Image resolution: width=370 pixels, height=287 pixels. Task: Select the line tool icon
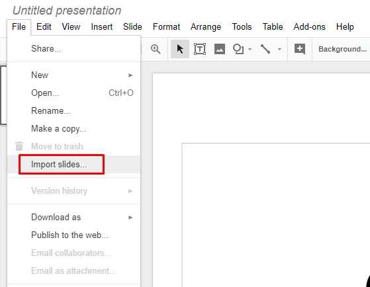click(x=265, y=49)
